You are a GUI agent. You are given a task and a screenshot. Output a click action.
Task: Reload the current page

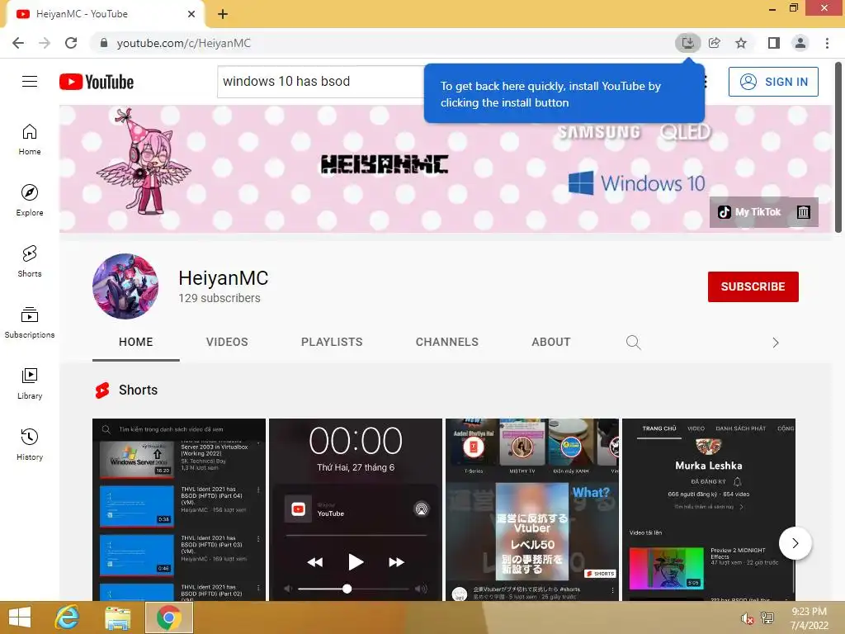click(71, 43)
